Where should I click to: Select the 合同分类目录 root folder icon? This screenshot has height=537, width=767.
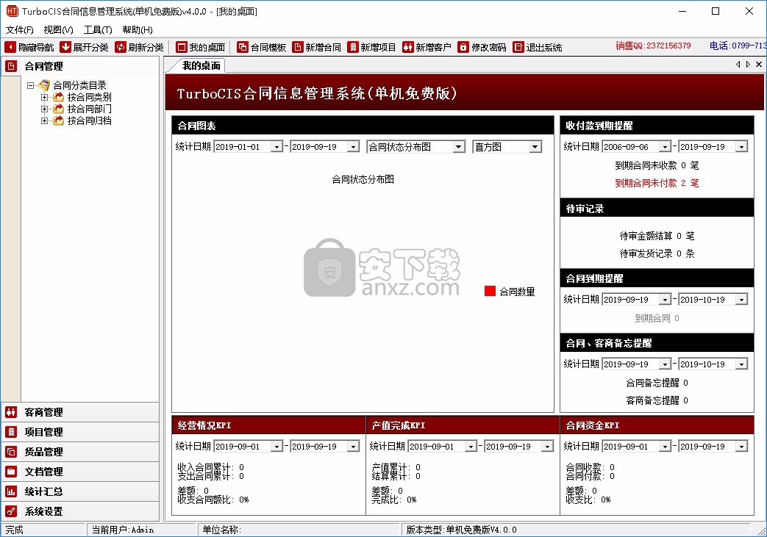[x=44, y=85]
